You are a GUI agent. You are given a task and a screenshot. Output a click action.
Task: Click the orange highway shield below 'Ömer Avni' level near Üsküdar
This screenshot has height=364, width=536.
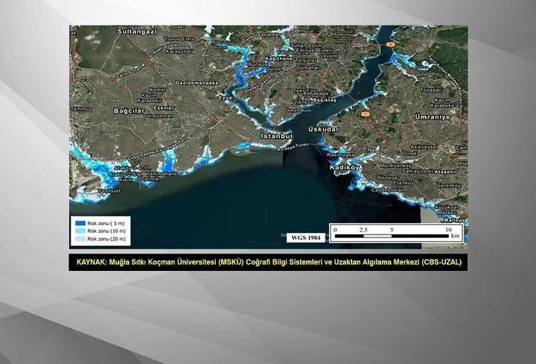(365, 114)
